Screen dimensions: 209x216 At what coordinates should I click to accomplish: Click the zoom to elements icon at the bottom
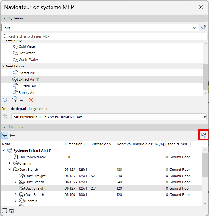coord(12,211)
